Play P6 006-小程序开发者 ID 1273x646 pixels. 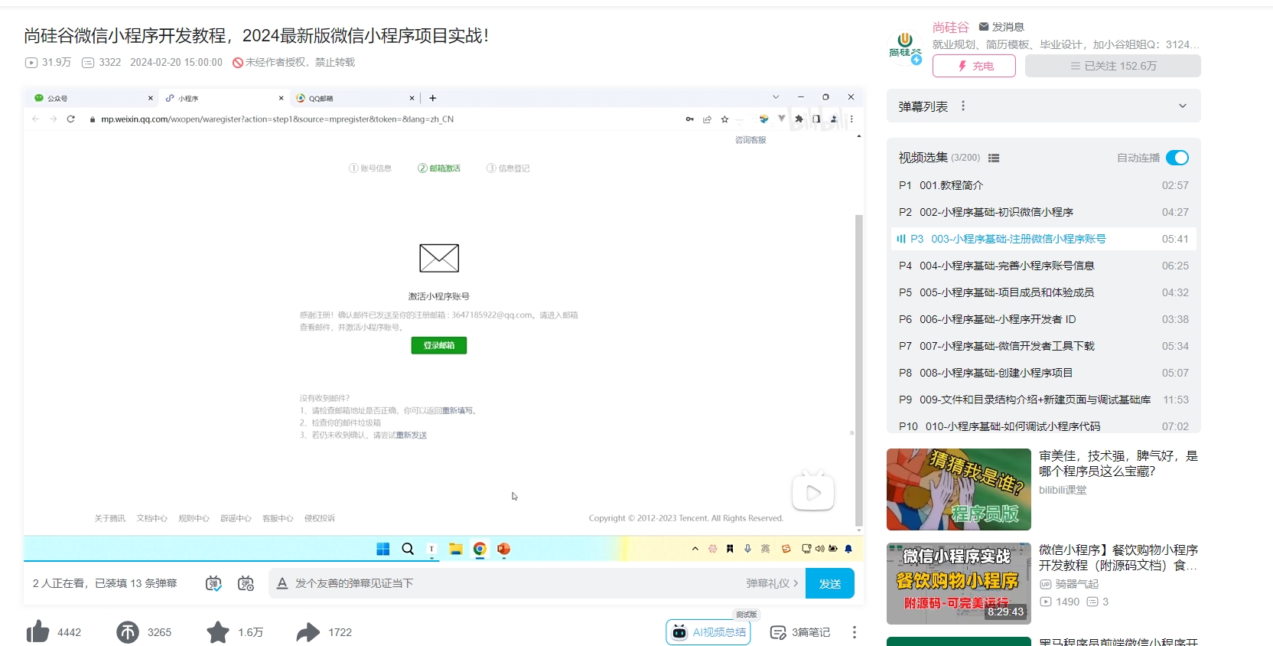click(1043, 319)
